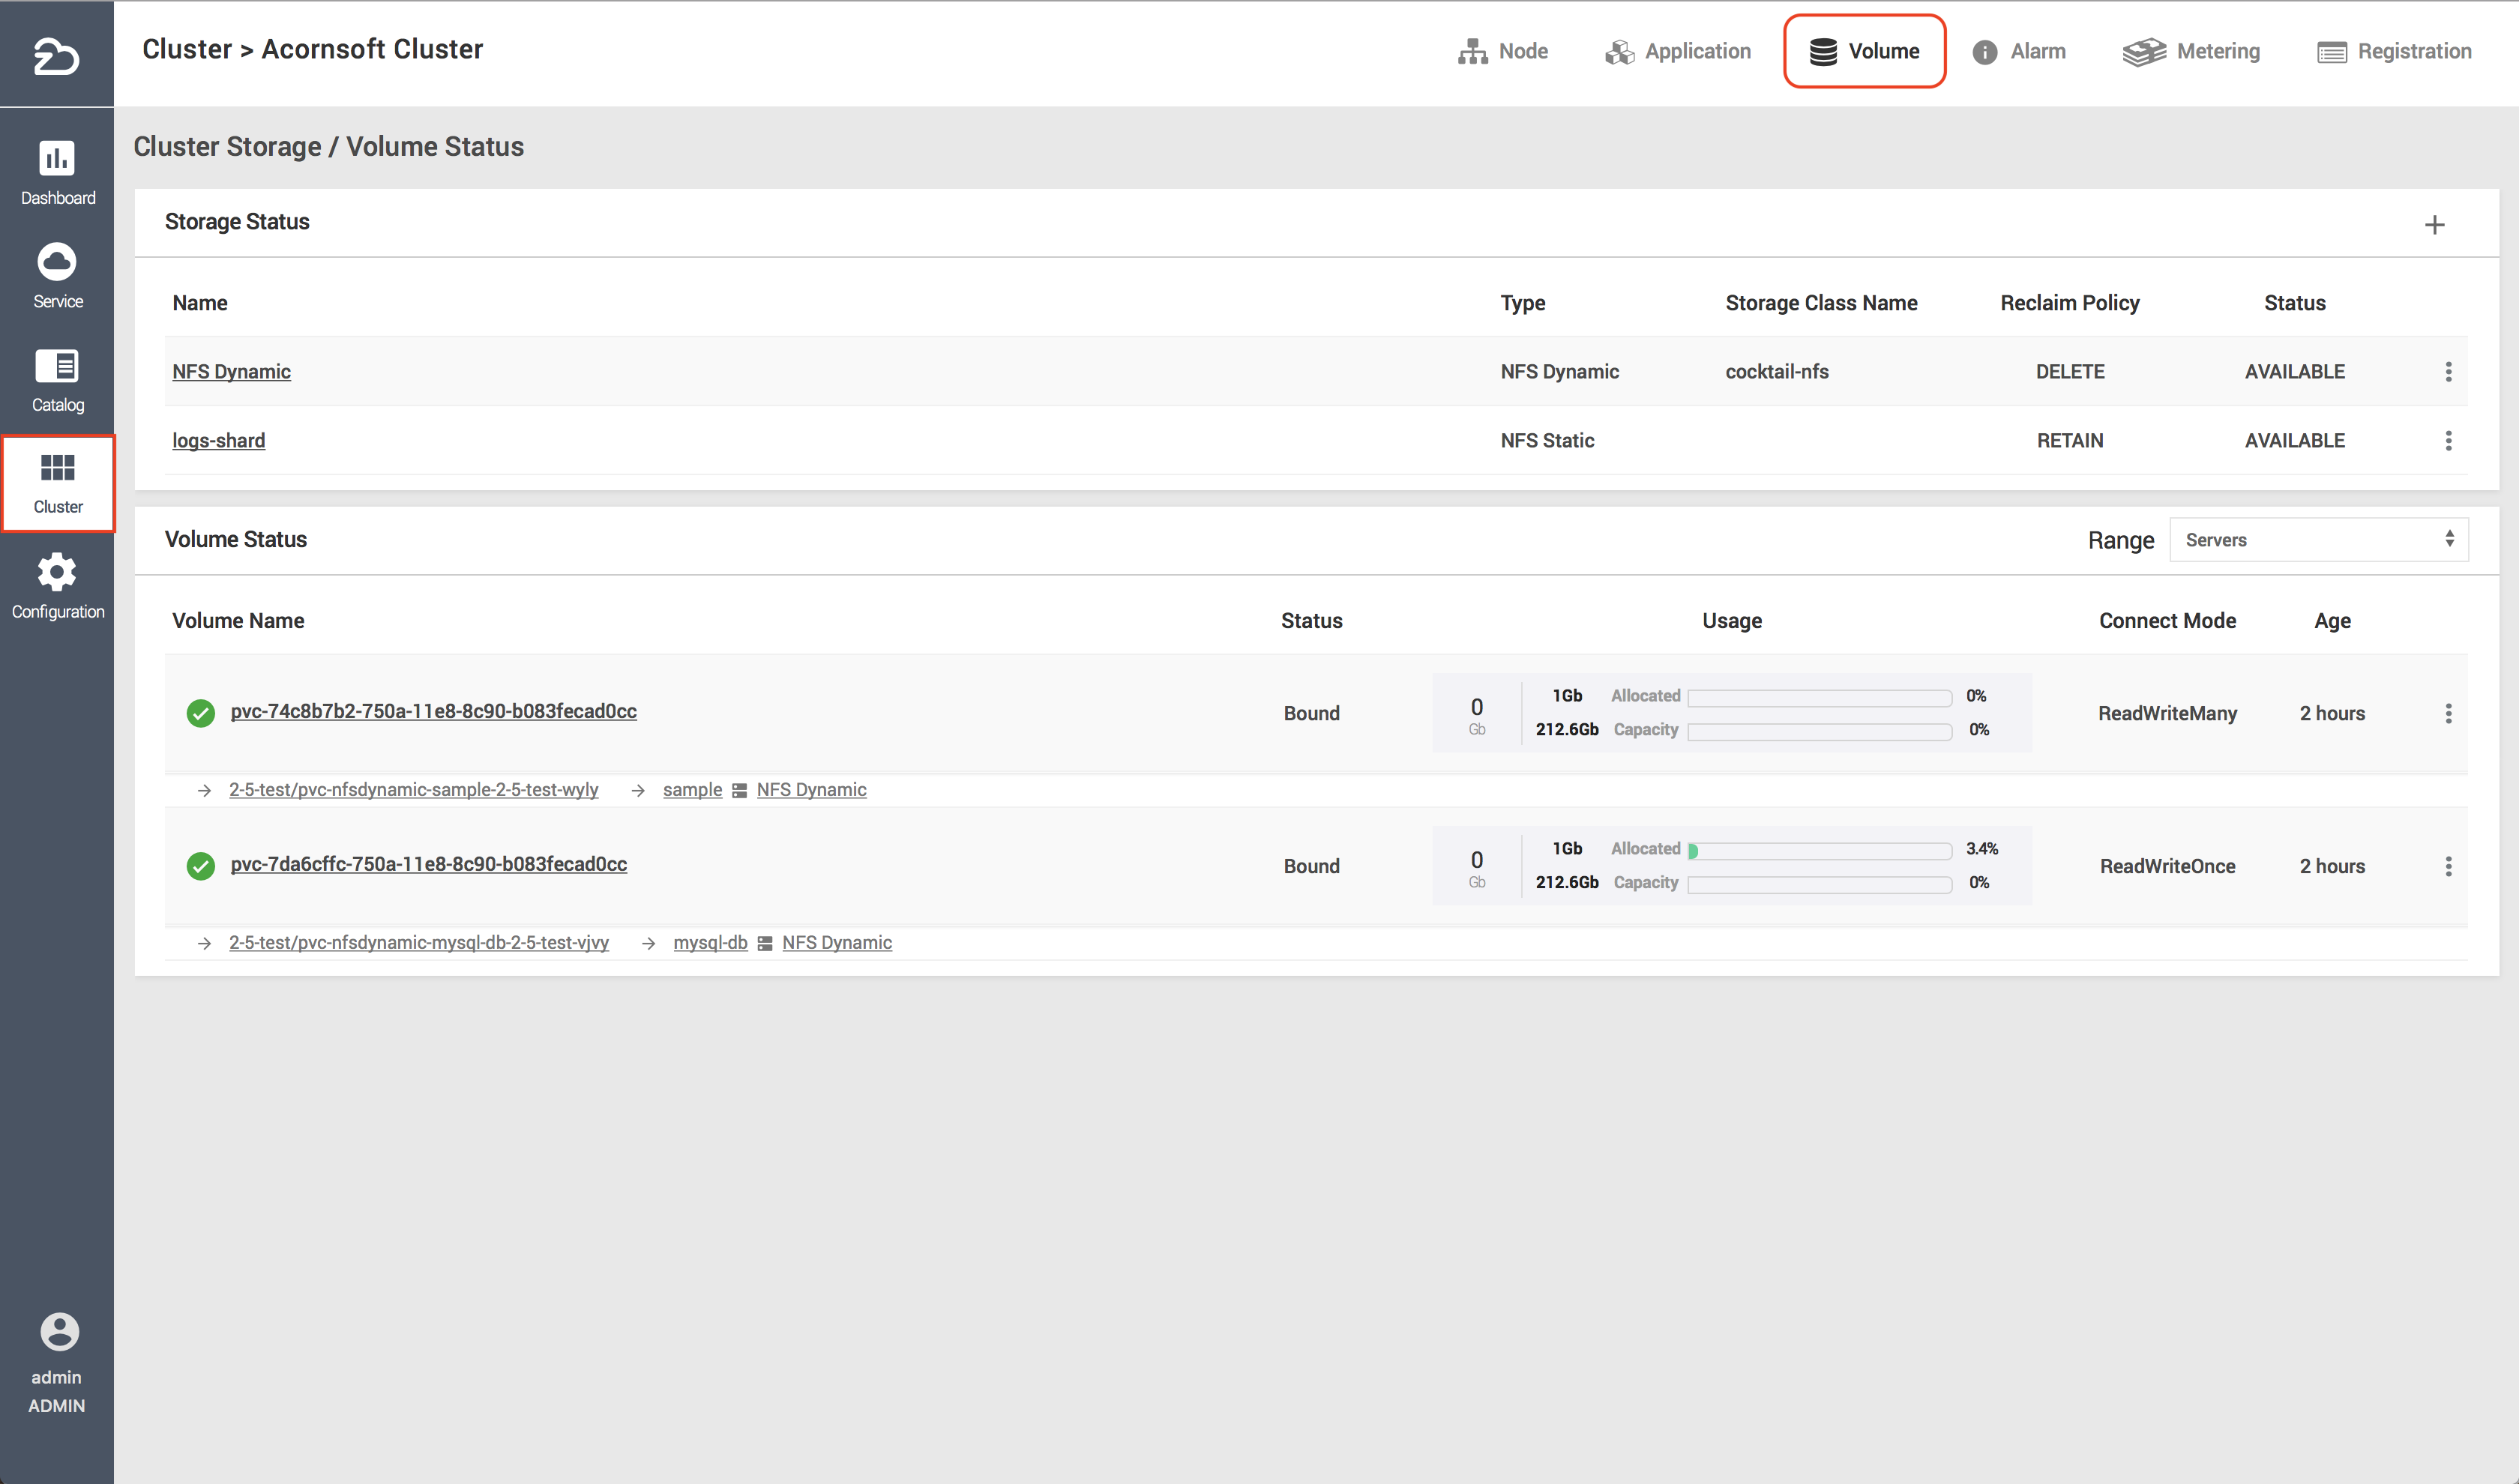The width and height of the screenshot is (2519, 1484).
Task: Switch to the Node tab
Action: tap(1503, 51)
